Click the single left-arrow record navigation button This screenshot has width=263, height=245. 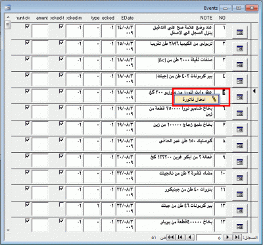pyautogui.click(x=190, y=237)
